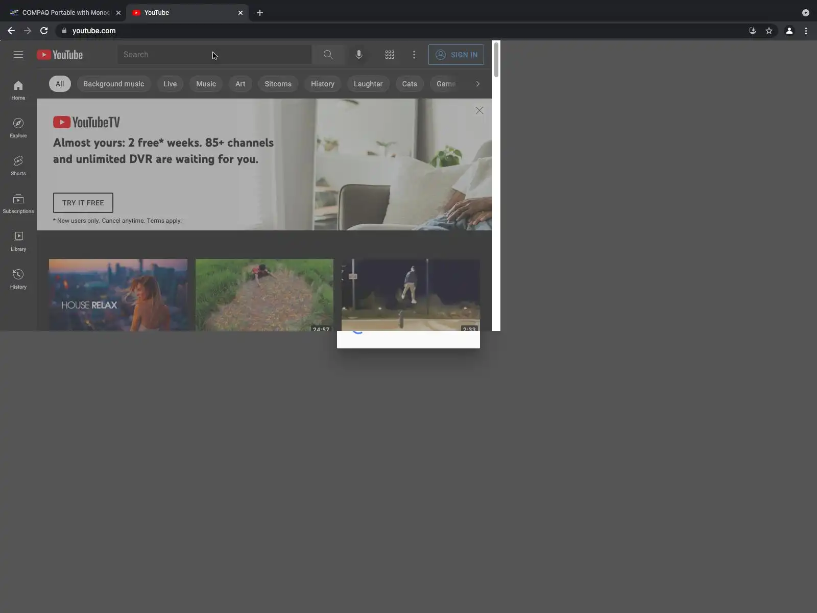Show more category chips with the arrow

click(x=478, y=84)
